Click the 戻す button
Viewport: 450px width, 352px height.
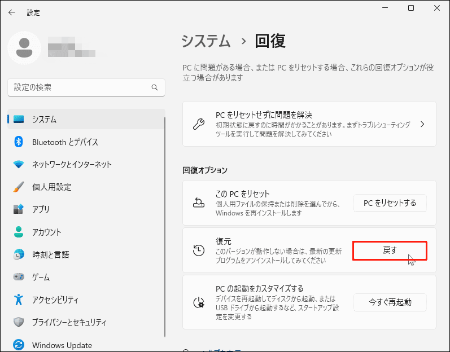[x=390, y=250]
